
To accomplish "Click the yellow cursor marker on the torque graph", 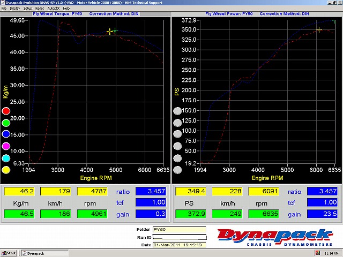I will point(109,32).
